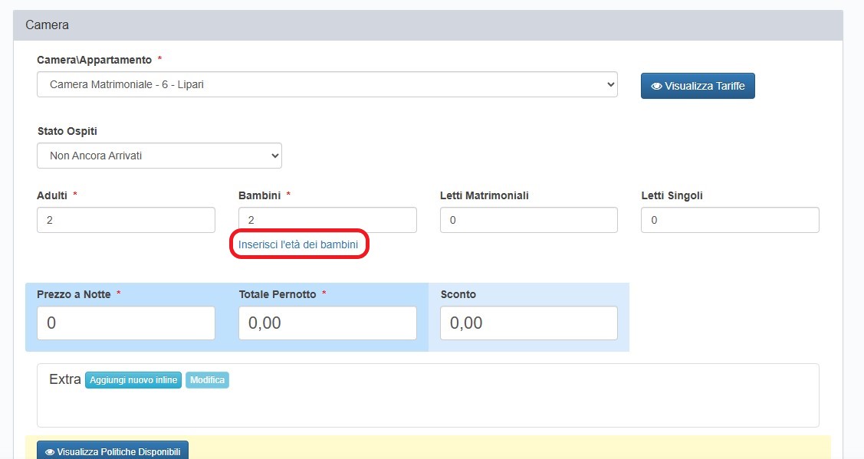The height and width of the screenshot is (459, 864).
Task: Click the eye icon beside Visualizza Tariffe
Action: (x=656, y=87)
